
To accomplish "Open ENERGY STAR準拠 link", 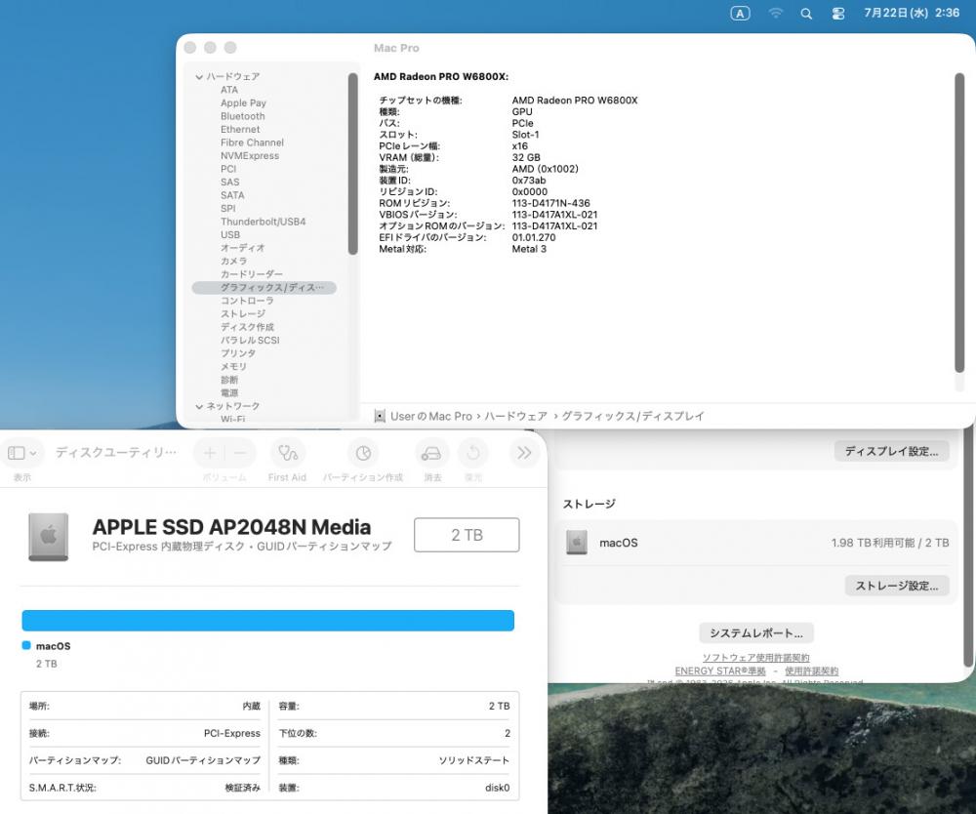I will 720,671.
